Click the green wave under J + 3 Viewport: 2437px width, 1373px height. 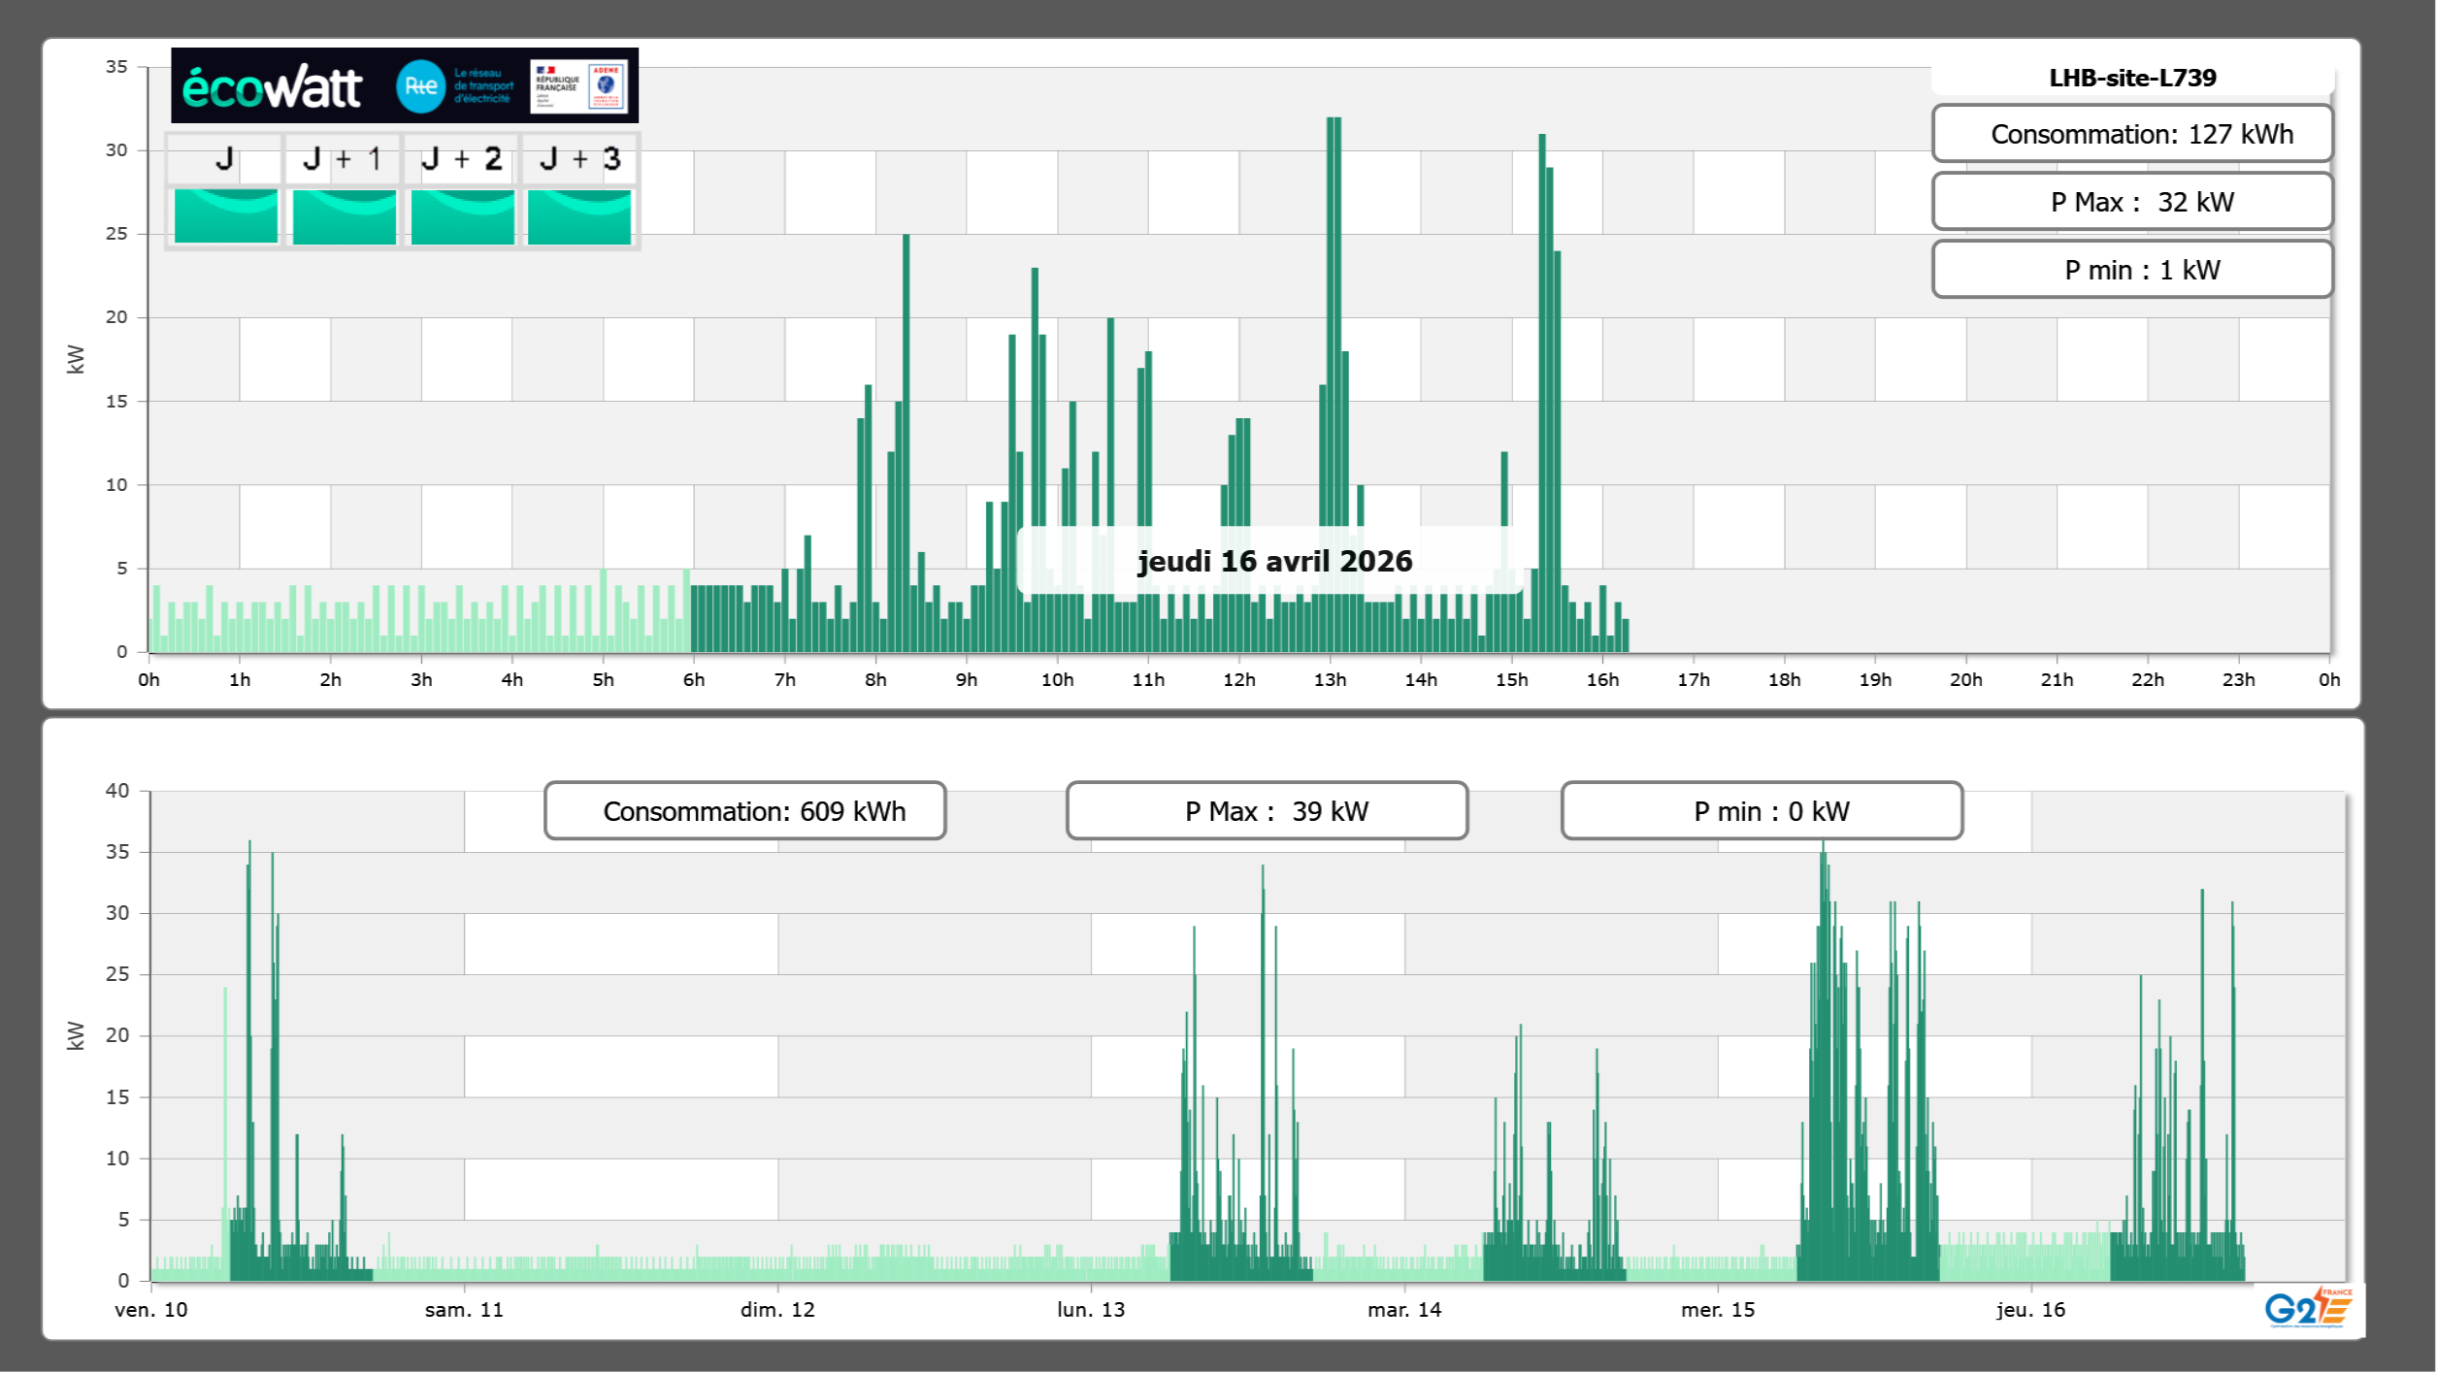click(x=579, y=215)
